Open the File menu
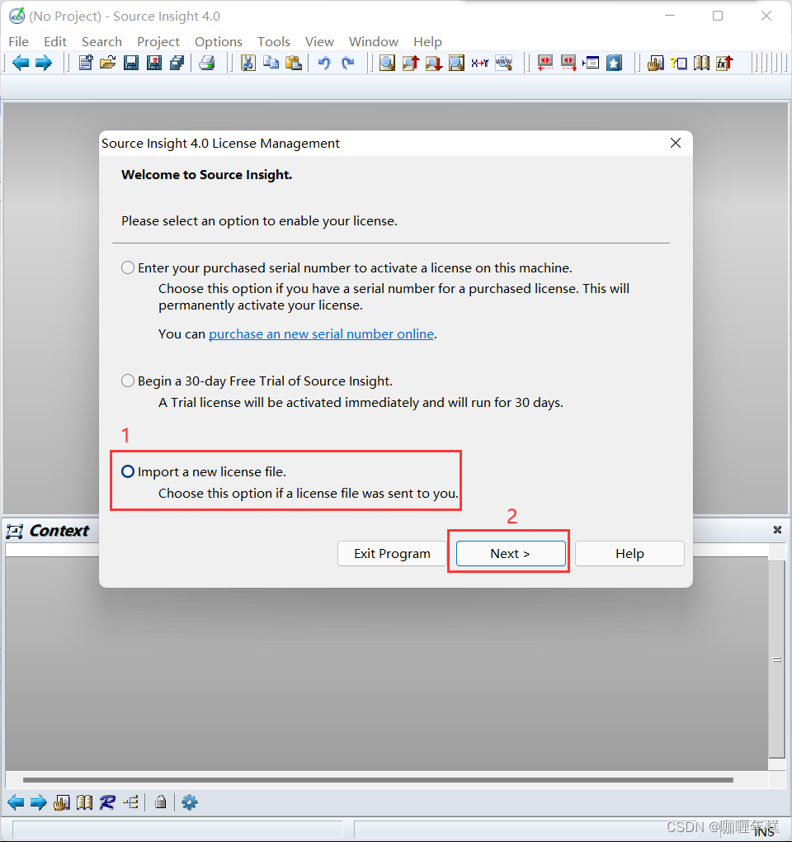The image size is (792, 842). pos(19,41)
